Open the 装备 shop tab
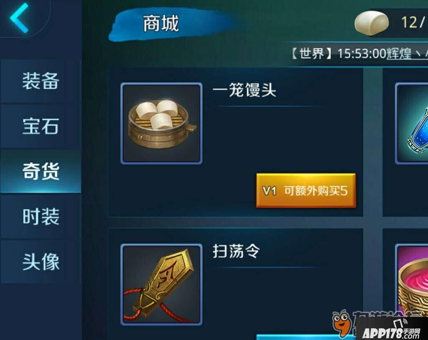The image size is (428, 340). tap(41, 81)
